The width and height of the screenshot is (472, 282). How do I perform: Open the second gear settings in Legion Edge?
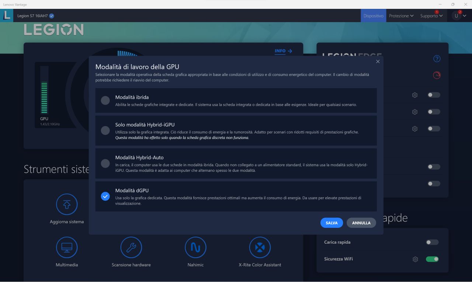[415, 112]
